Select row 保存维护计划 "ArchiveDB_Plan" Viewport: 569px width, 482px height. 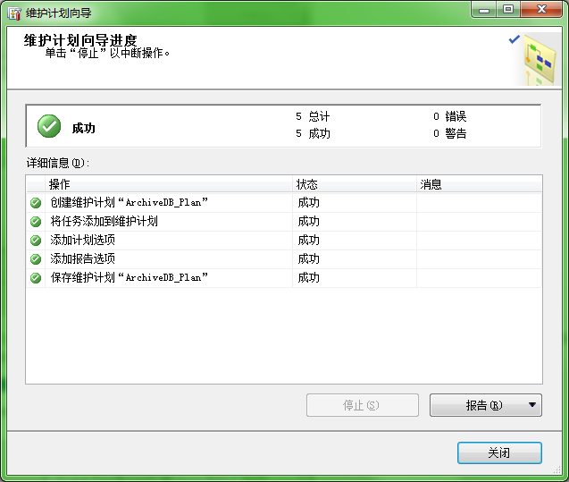pos(284,278)
